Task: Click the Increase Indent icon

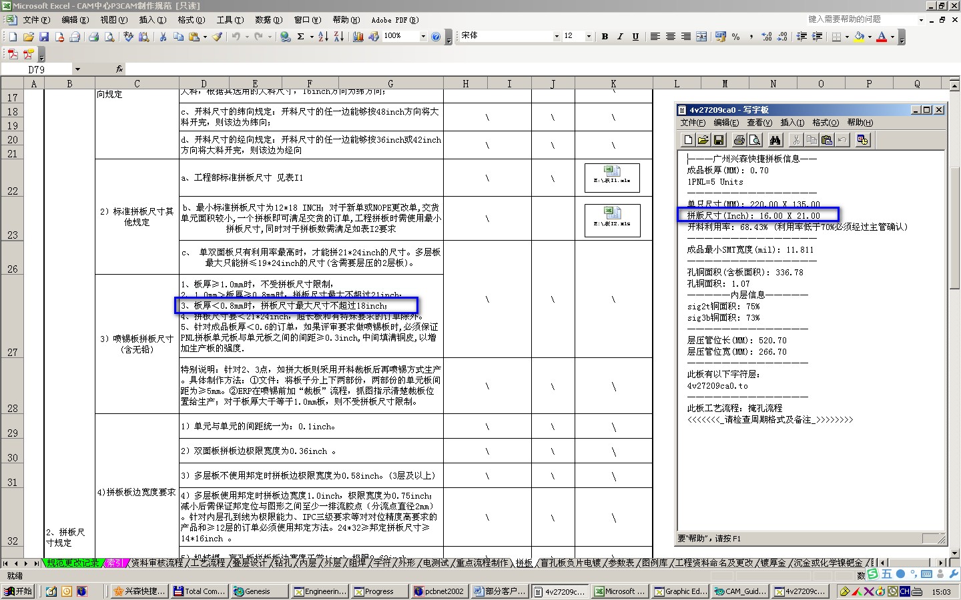Action: (x=817, y=37)
